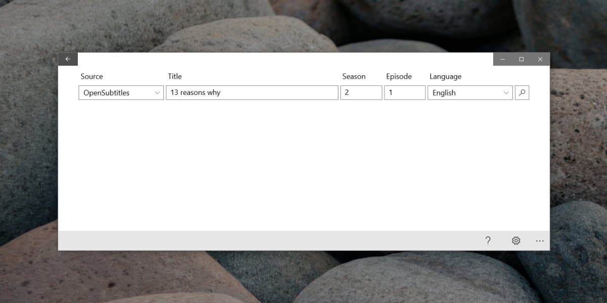This screenshot has height=303, width=607.
Task: Open settings using the gear icon
Action: (516, 240)
